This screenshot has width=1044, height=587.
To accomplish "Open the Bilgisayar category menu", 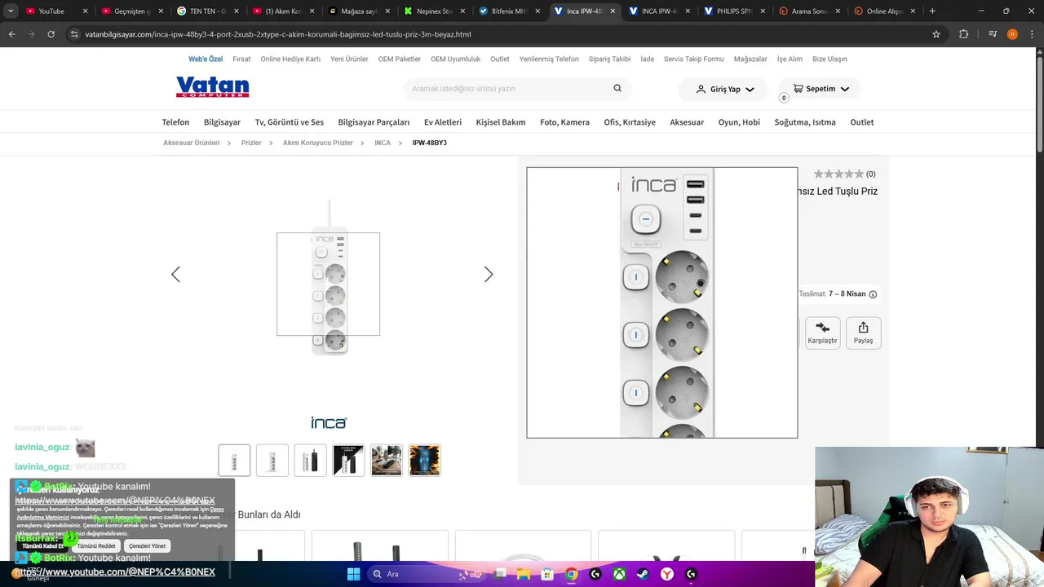I will tap(222, 122).
